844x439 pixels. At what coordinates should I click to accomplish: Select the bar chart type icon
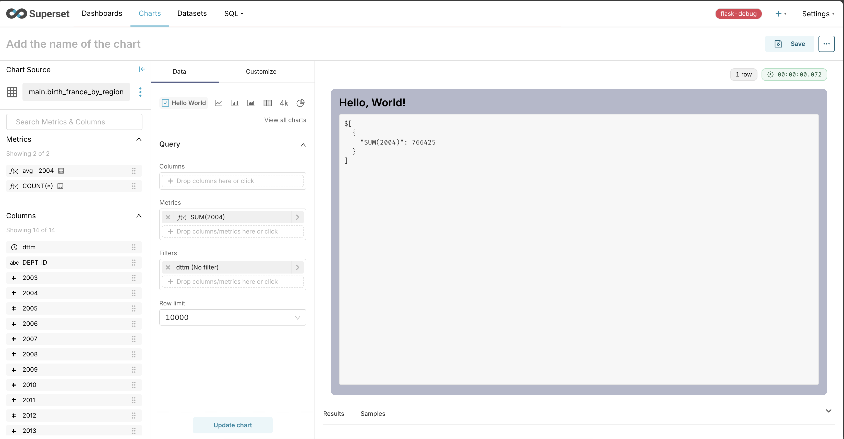pos(235,103)
